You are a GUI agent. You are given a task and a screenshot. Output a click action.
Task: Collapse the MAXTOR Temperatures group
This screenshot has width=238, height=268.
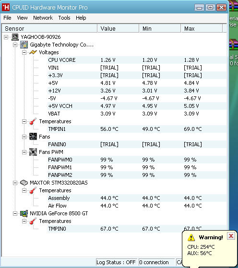24,190
